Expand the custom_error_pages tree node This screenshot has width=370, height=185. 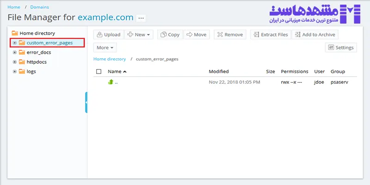[15, 43]
